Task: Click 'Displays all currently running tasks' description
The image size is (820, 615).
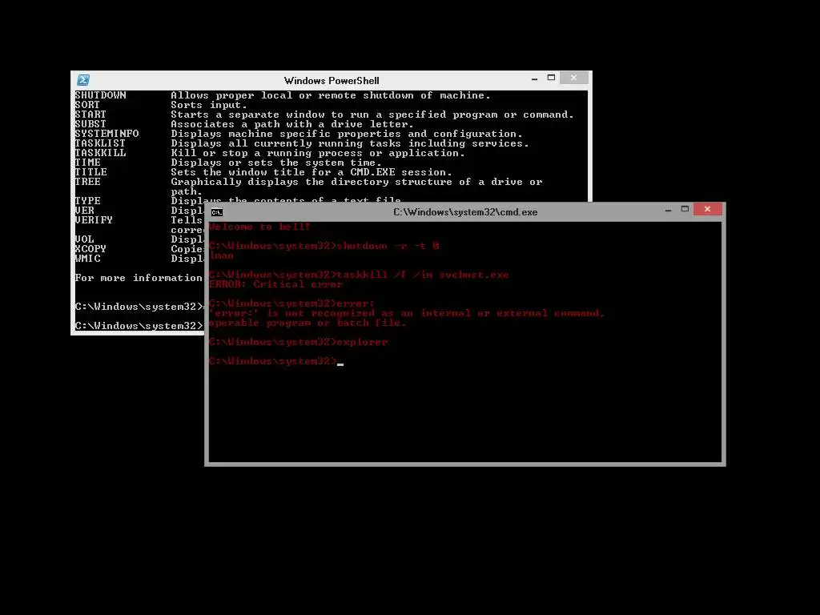Action: point(350,143)
